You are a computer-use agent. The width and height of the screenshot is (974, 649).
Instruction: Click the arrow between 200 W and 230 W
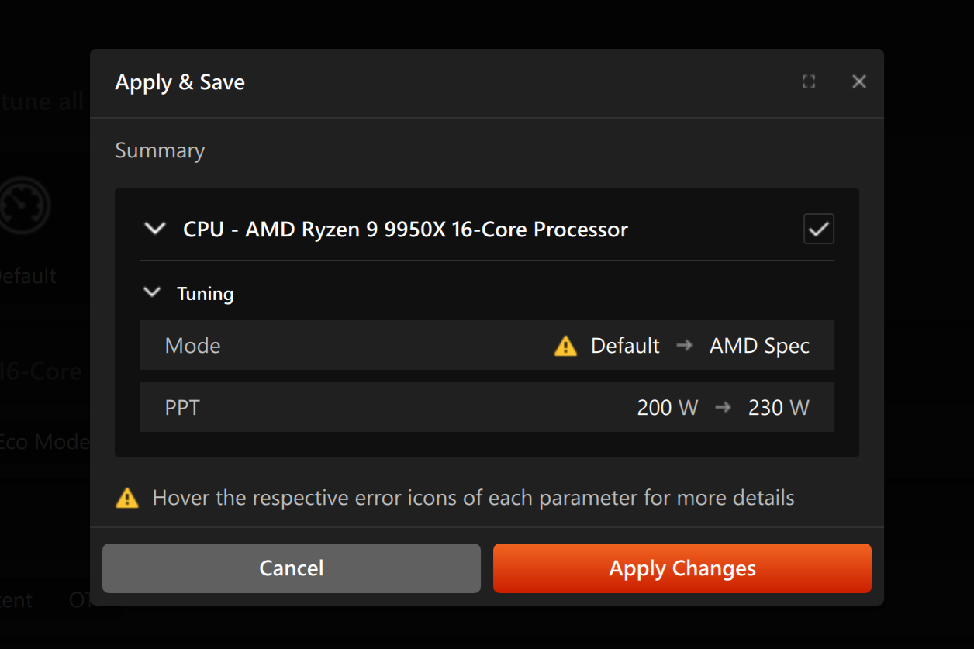tap(723, 407)
